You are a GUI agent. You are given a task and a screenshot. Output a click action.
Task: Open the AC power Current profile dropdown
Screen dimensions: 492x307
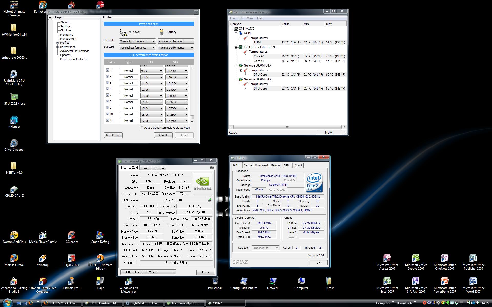(x=137, y=41)
